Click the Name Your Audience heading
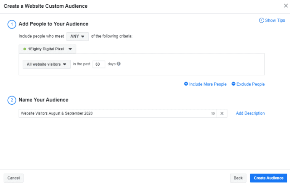The height and width of the screenshot is (184, 290). [x=43, y=100]
